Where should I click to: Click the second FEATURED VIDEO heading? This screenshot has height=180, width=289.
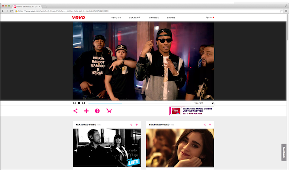(x=159, y=125)
